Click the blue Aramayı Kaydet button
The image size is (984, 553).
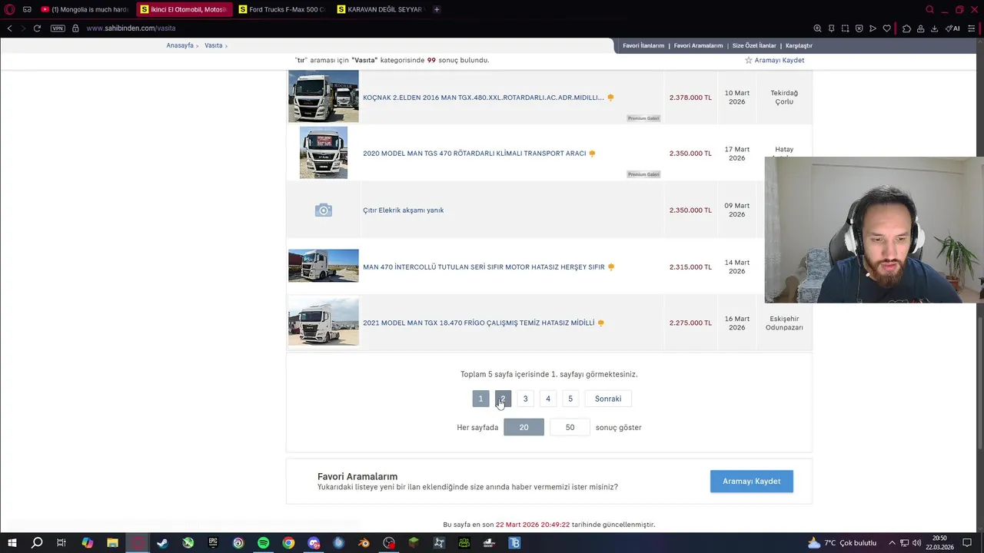pos(751,482)
